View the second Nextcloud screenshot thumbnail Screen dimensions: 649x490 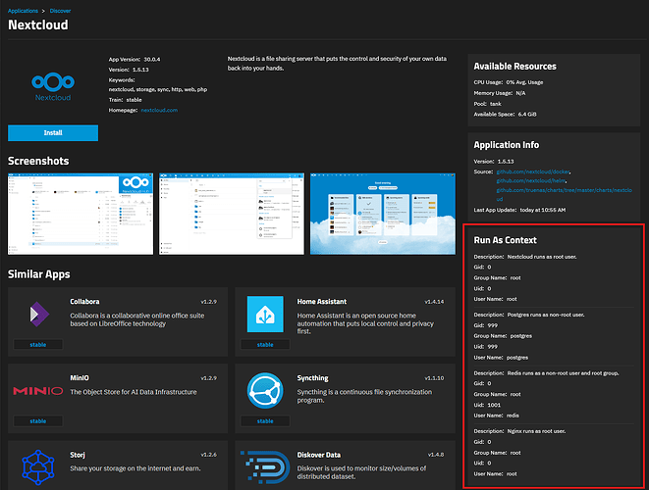coord(232,214)
